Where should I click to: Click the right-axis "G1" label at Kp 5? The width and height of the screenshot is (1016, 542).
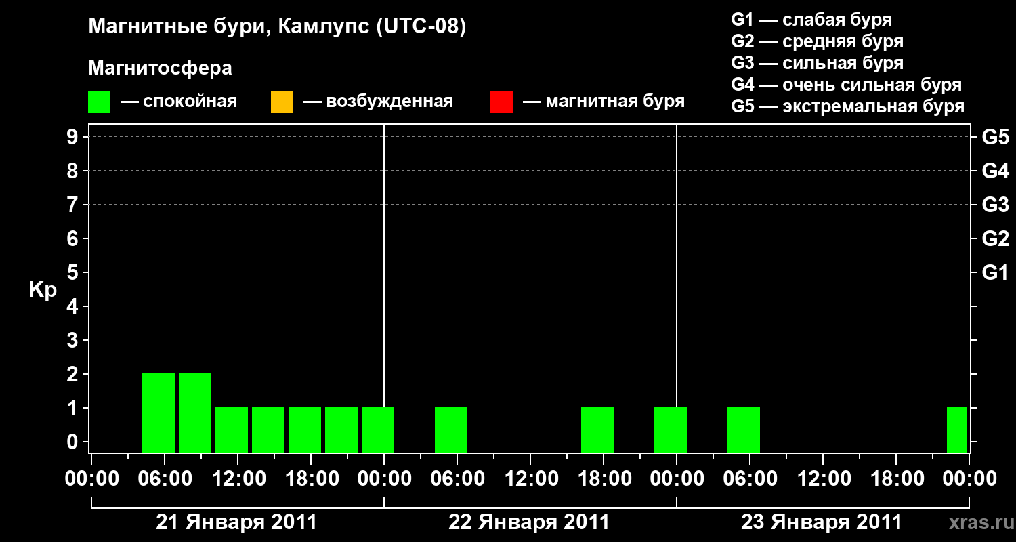[x=996, y=272]
